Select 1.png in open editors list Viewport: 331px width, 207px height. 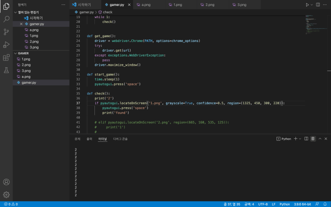point(41,36)
